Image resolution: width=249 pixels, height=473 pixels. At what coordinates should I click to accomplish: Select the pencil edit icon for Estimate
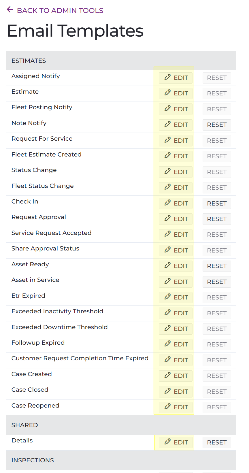(x=167, y=93)
